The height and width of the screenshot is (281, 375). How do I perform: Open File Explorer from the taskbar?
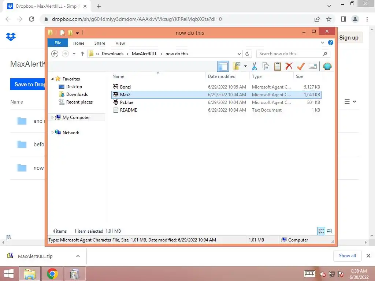pos(30,274)
